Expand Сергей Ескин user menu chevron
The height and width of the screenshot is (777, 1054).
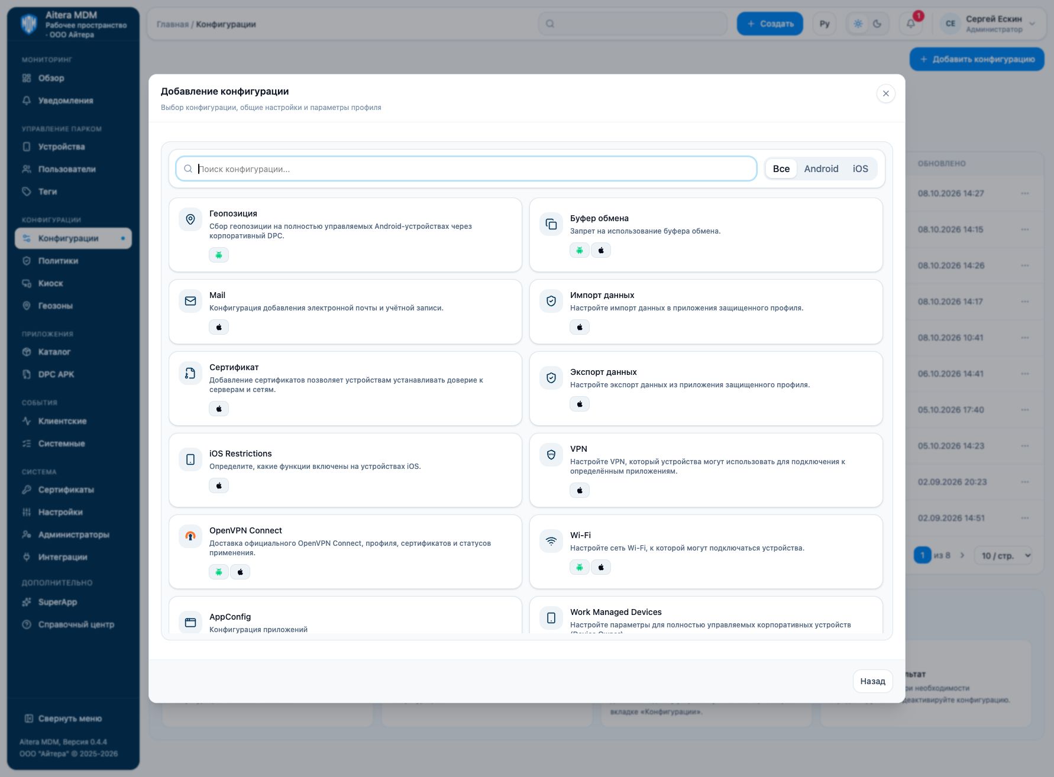[1032, 24]
